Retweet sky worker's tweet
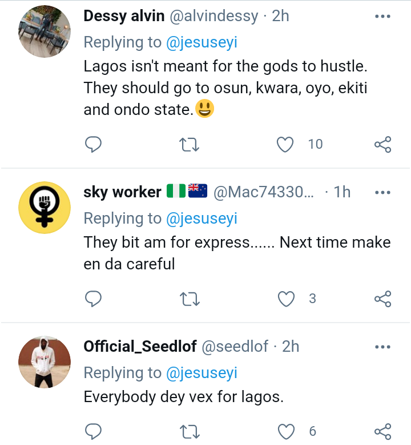The image size is (411, 445). click(x=190, y=299)
